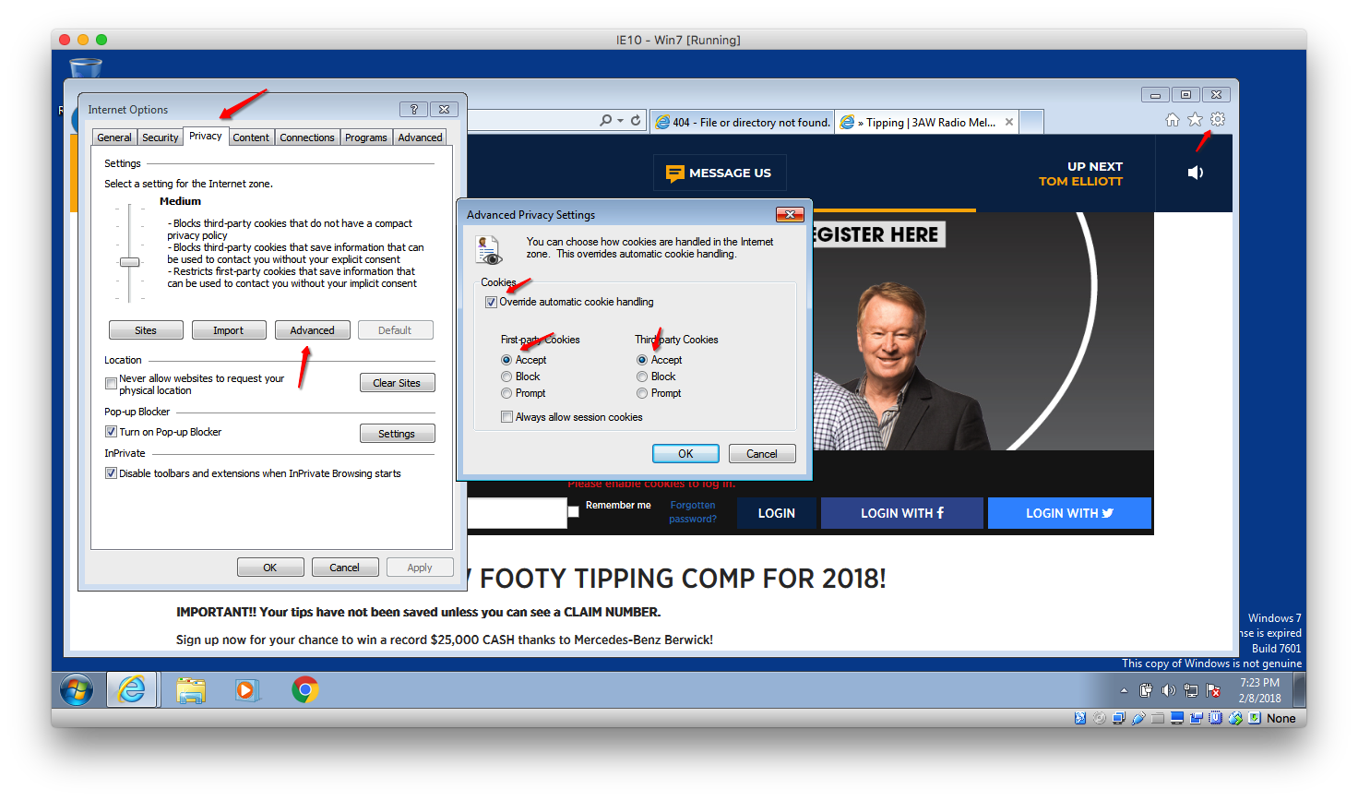Select Prompt for First-party Cookies
The image size is (1358, 801).
tap(506, 393)
